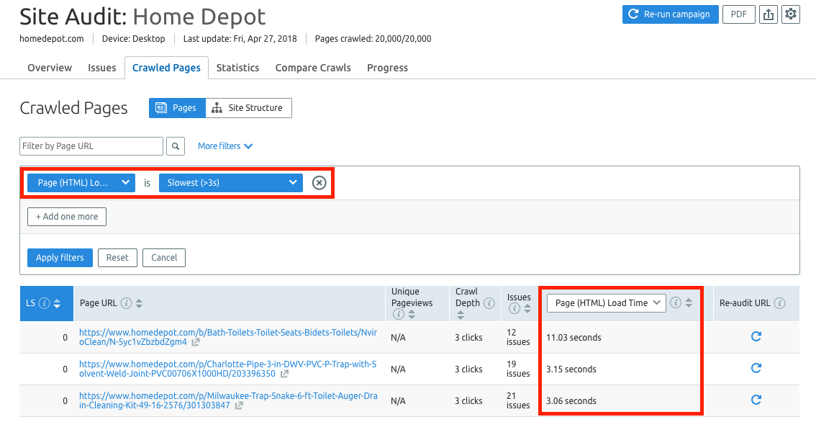Image resolution: width=816 pixels, height=422 pixels.
Task: Open the Milwaukee Trap-Snake page link
Action: click(228, 400)
